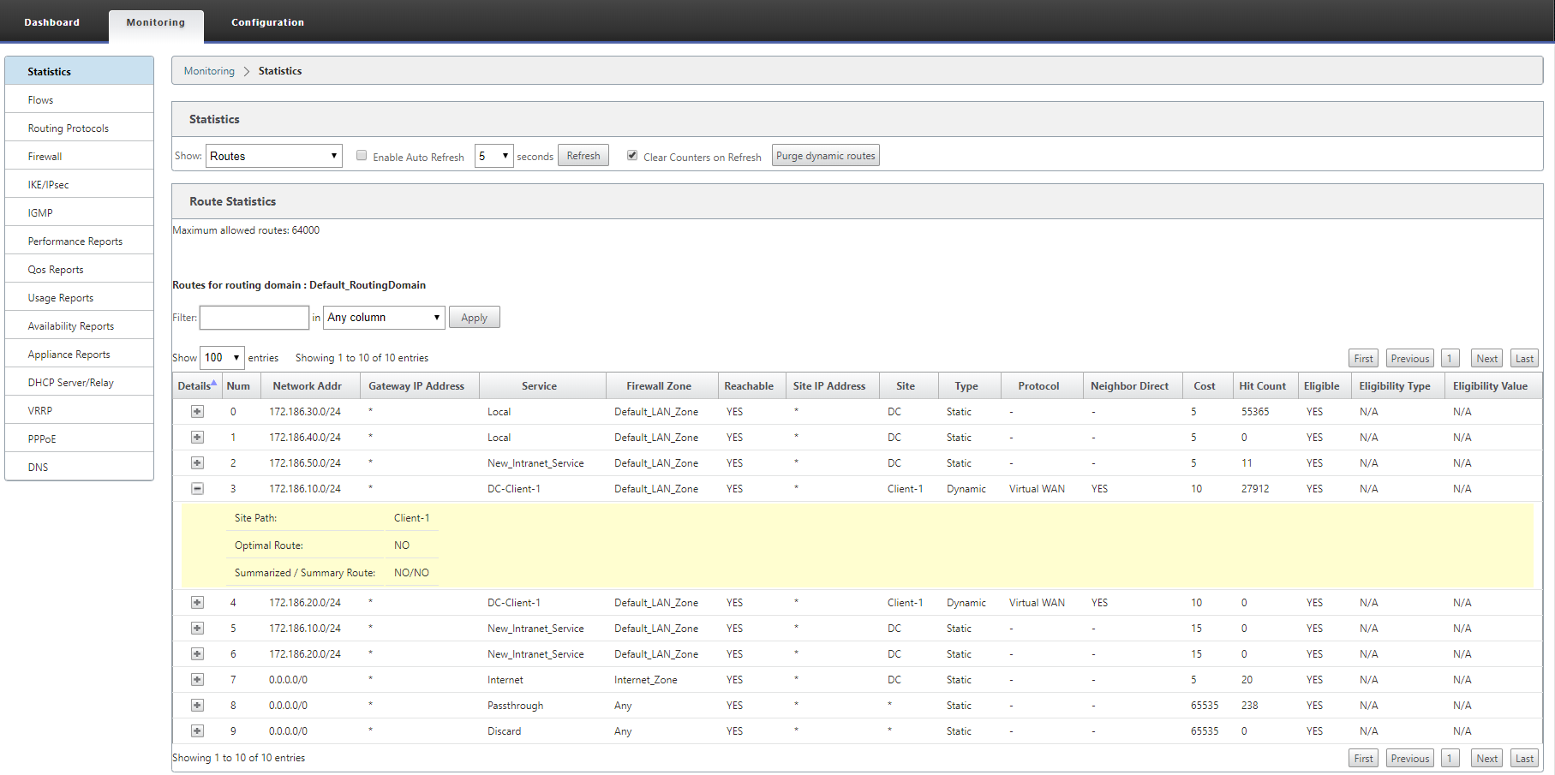Expand details for route number 7

coord(197,680)
